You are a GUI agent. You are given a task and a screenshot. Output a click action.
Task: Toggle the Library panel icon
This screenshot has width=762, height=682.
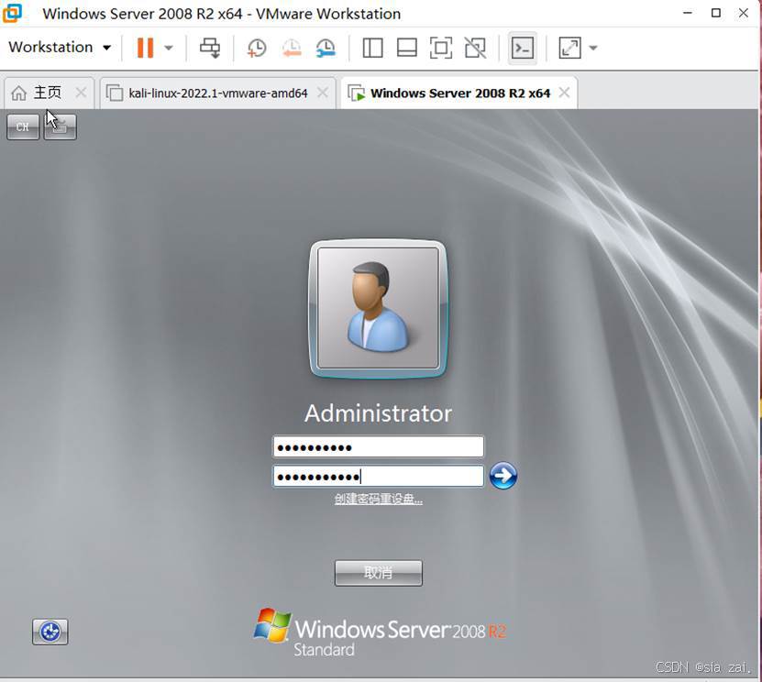click(x=372, y=47)
